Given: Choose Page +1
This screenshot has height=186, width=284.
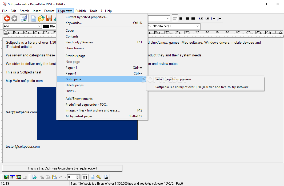Looking at the screenshot, I should click(102, 68).
